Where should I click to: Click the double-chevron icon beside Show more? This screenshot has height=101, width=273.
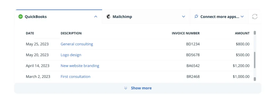click(126, 88)
